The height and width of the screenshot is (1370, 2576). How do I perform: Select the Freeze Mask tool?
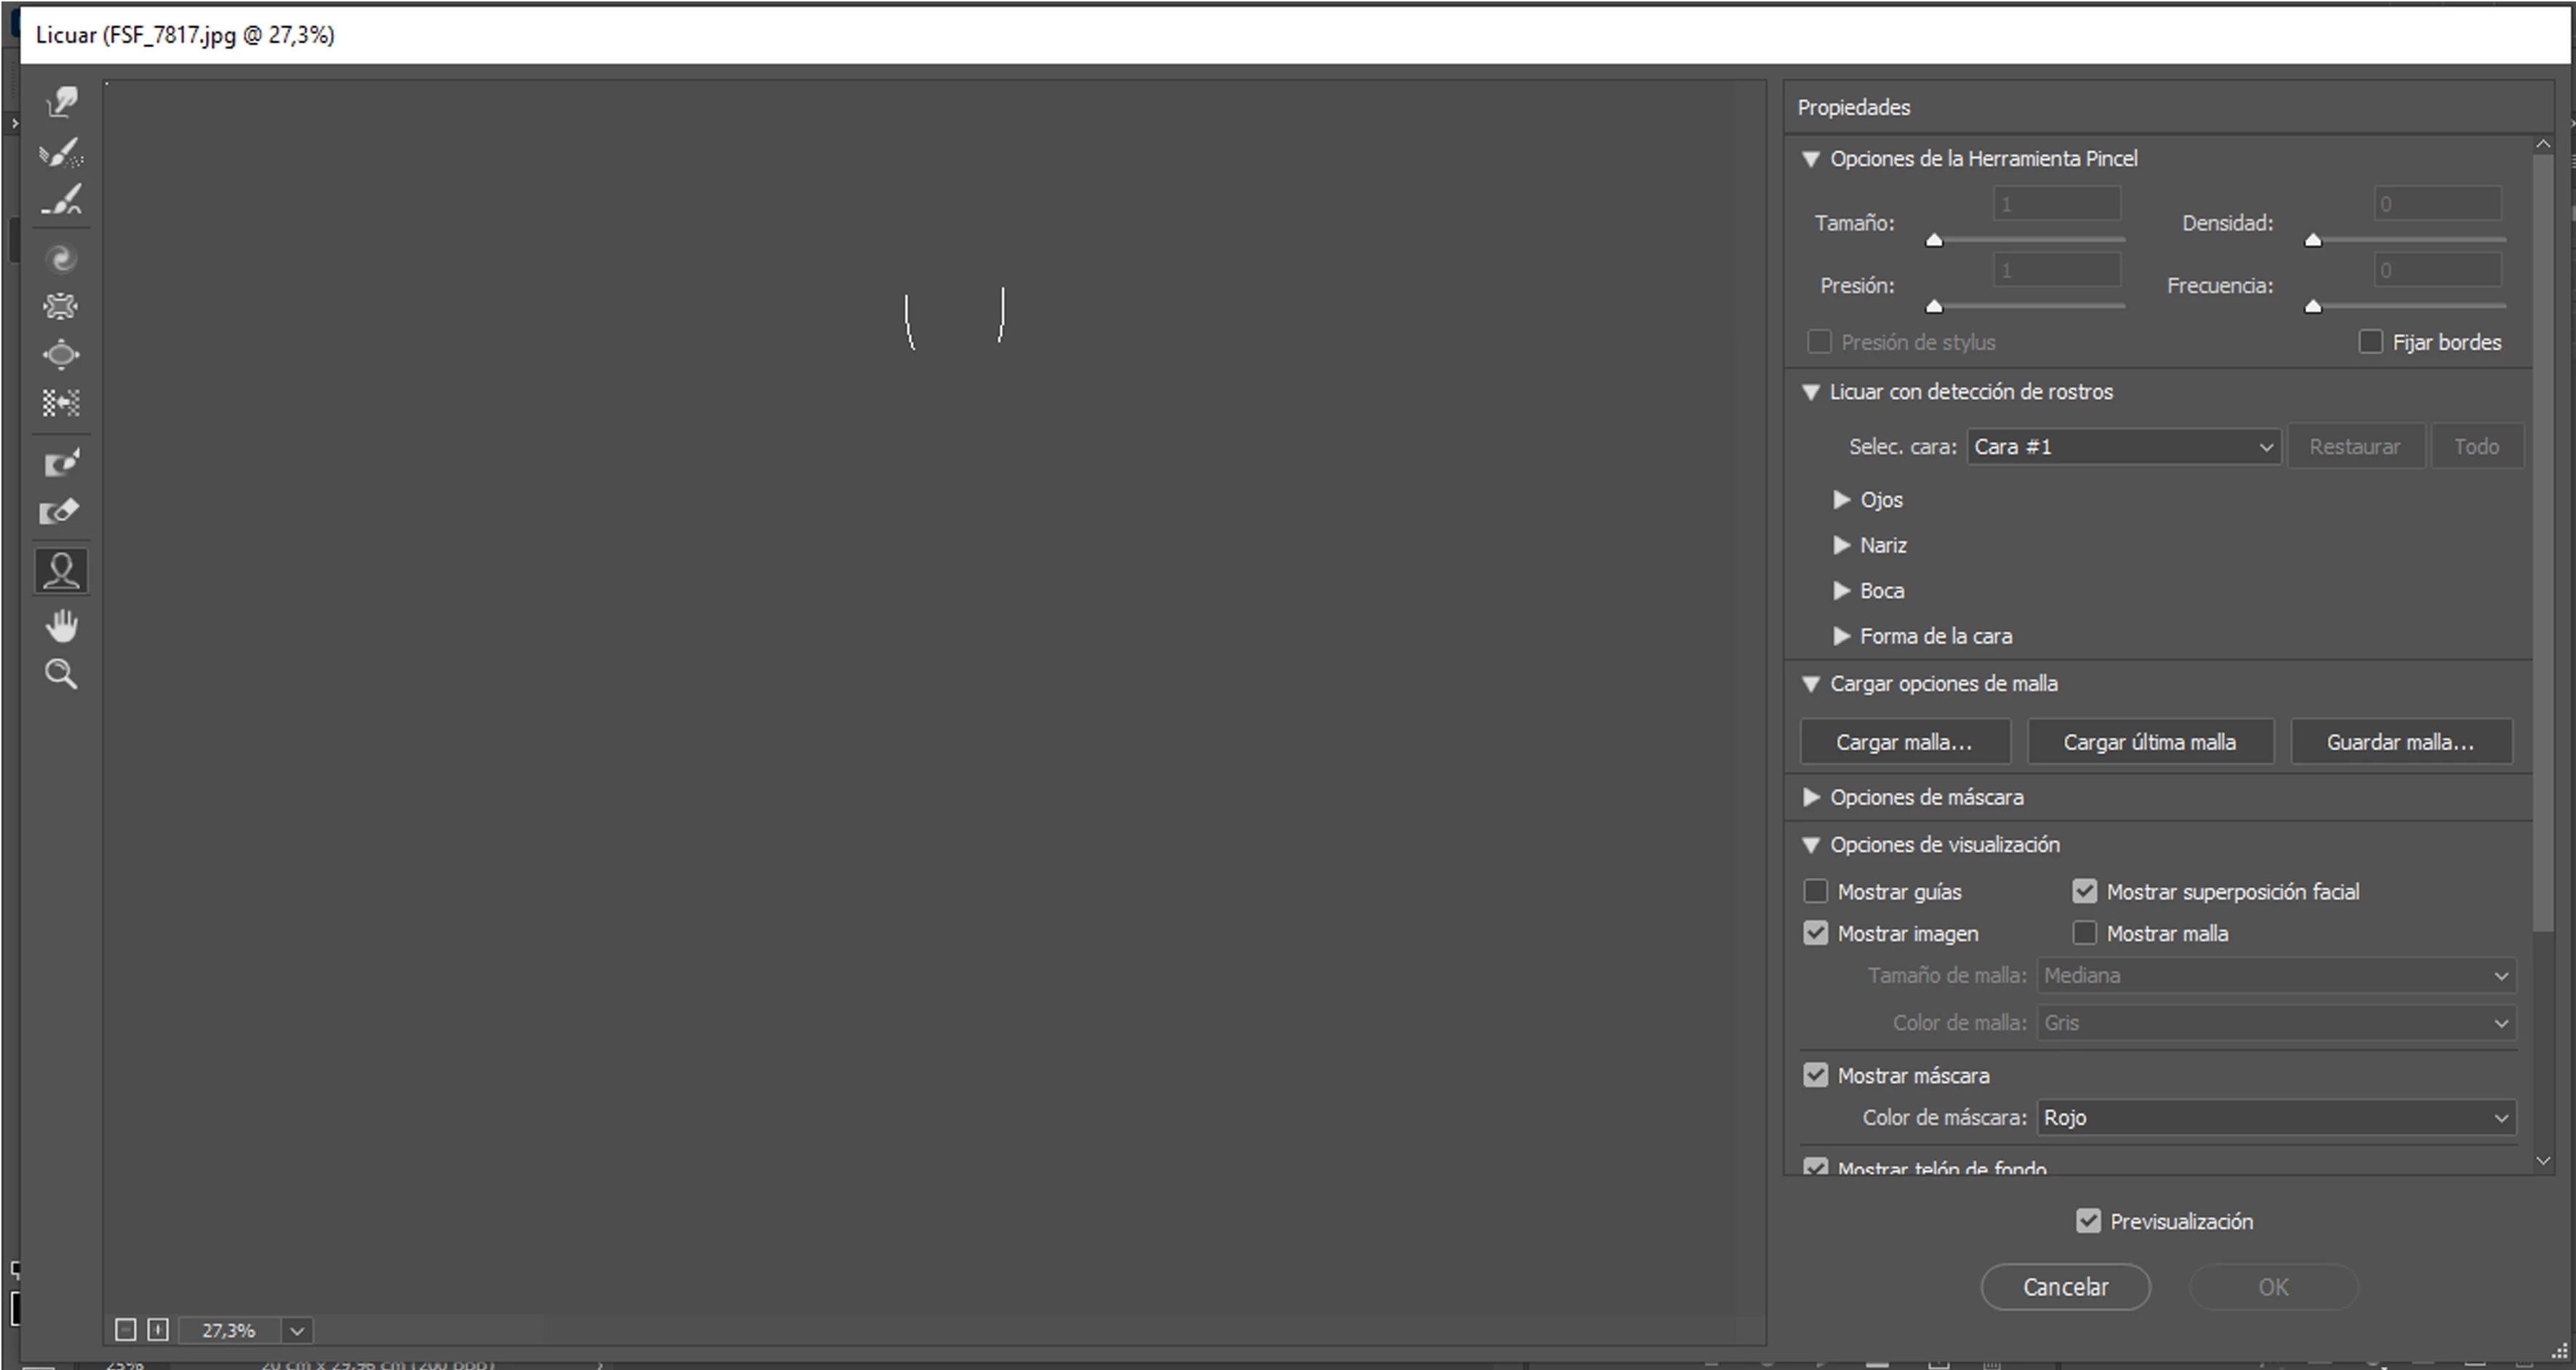[61, 463]
